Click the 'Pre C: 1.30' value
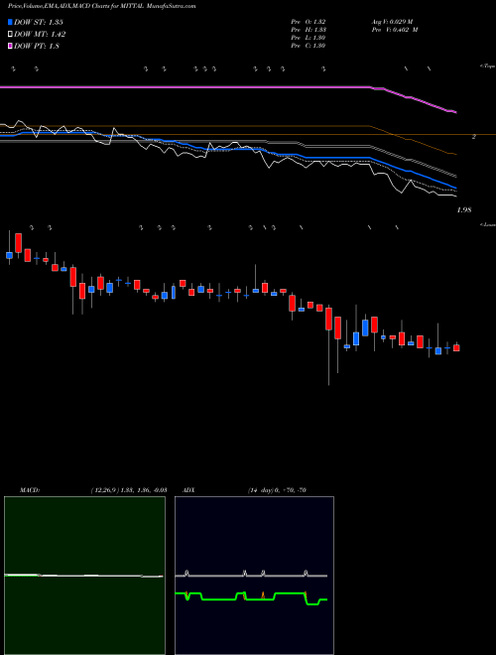The width and height of the screenshot is (496, 655). 309,46
